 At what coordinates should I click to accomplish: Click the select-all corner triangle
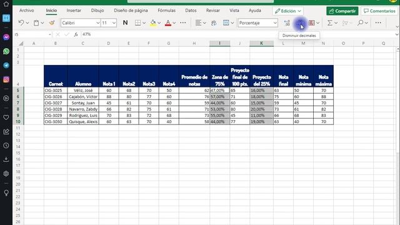click(21, 43)
